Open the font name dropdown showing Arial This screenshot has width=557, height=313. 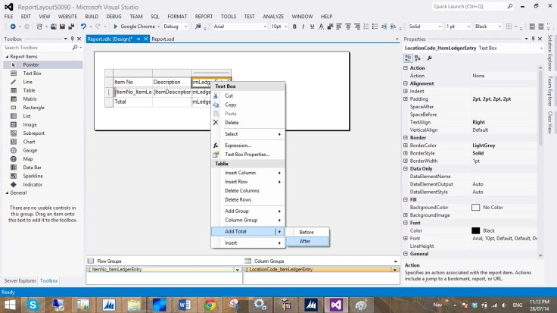tap(265, 26)
